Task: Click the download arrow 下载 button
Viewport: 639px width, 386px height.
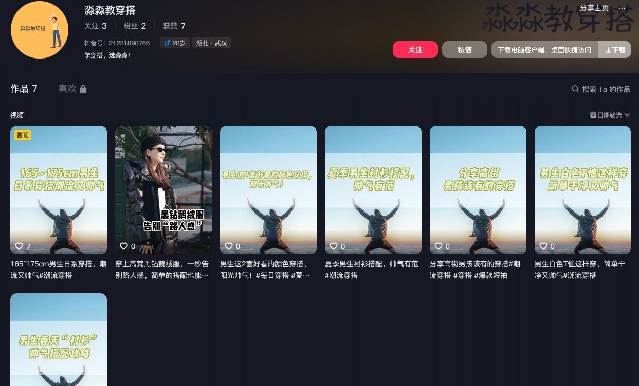Action: (615, 50)
